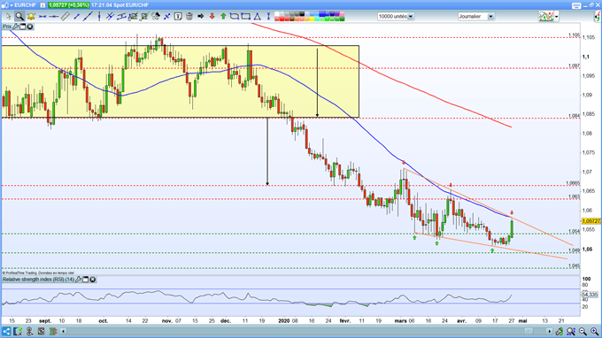
Task: Open the EURCHF title menu arrow
Action: point(12,5)
